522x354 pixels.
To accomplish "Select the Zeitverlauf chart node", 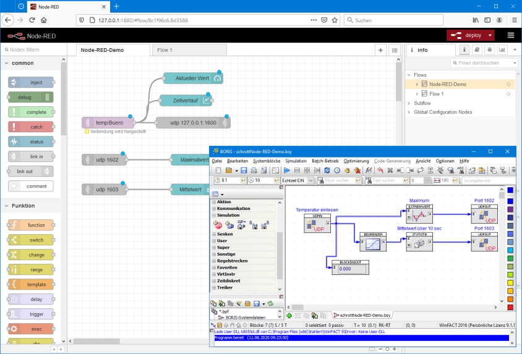I will 186,100.
